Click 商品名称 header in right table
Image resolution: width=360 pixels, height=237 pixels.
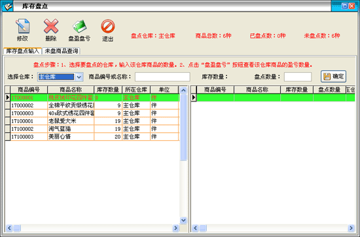[x=257, y=90]
